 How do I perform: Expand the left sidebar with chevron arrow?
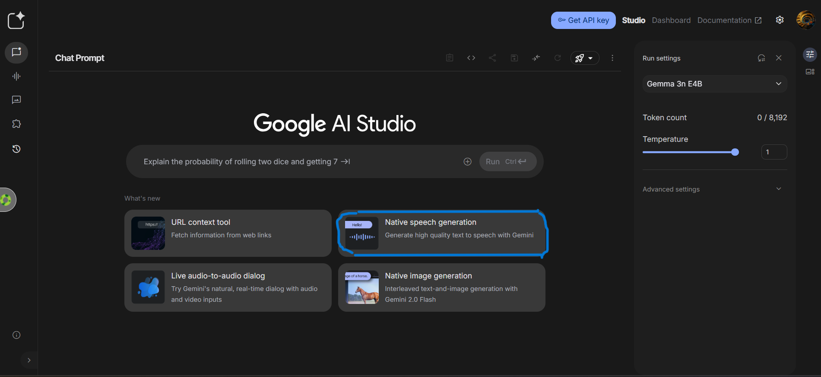pos(29,360)
